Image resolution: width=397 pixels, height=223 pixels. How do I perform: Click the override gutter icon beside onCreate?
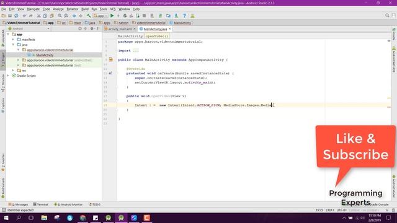coord(110,73)
